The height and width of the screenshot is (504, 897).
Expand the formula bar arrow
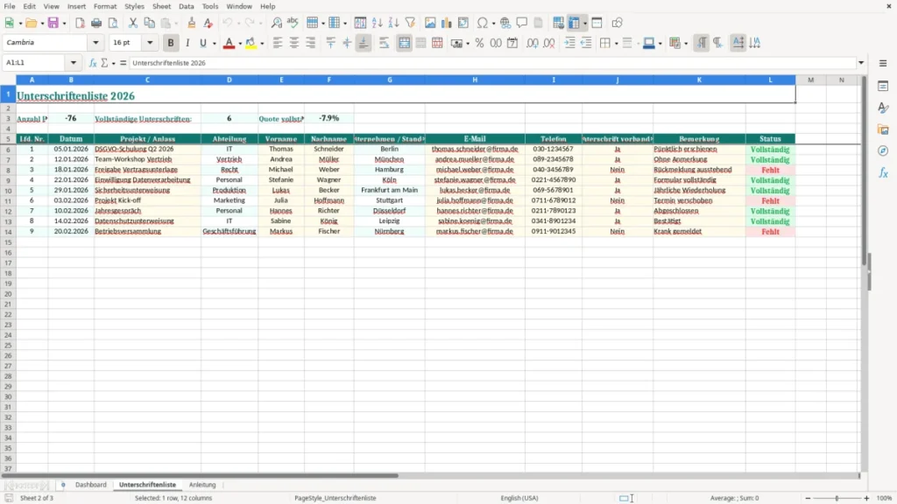(x=861, y=63)
